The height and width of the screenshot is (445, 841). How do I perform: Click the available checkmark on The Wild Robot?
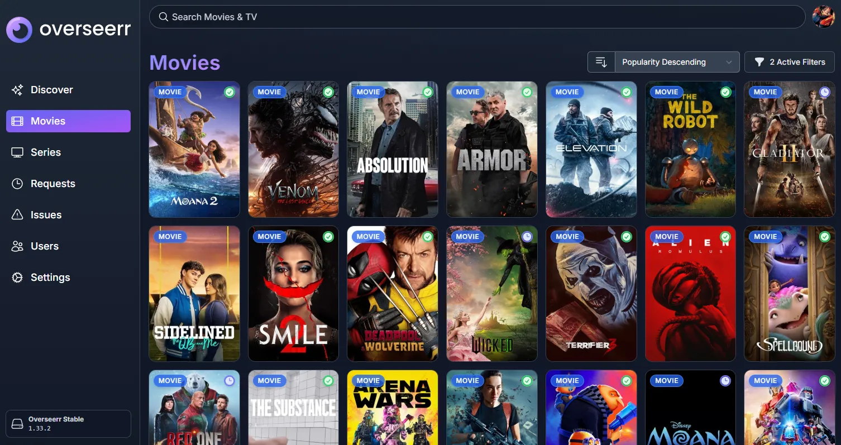tap(725, 92)
